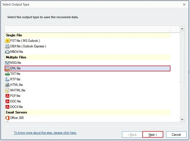The height and width of the screenshot is (141, 190).
Task: Click the DOCX file icon
Action: pyautogui.click(x=7, y=107)
